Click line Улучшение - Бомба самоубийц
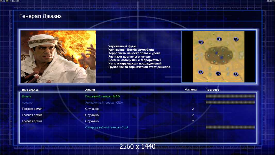 coord(131,50)
